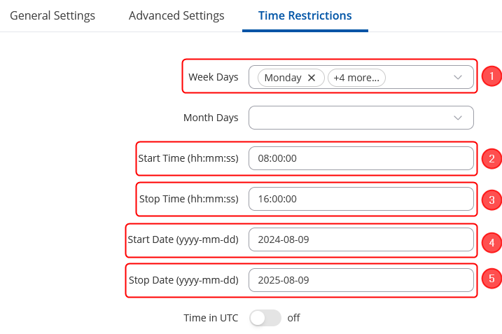Click the Monday tag in Week Days
Viewport: 502px width, 334px height.
[x=282, y=78]
